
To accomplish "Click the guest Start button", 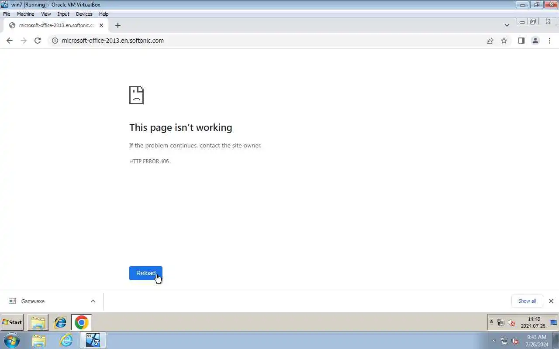I will click(x=12, y=322).
